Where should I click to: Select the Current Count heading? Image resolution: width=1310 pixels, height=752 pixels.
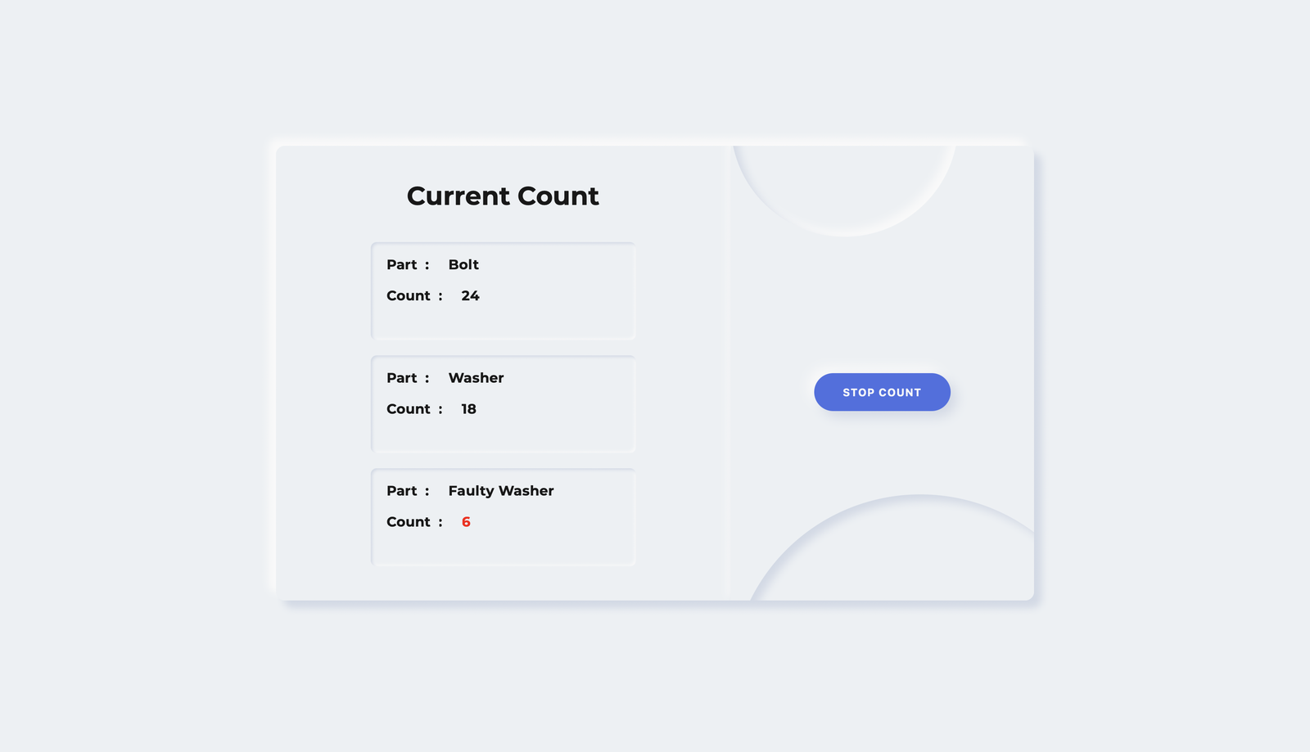pos(503,196)
